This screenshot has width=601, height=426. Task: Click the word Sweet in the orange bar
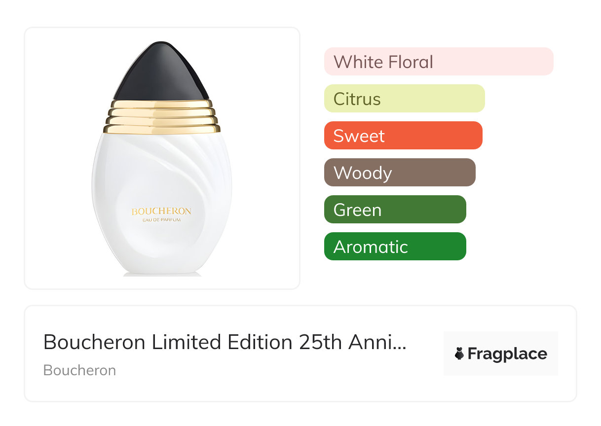pos(359,136)
